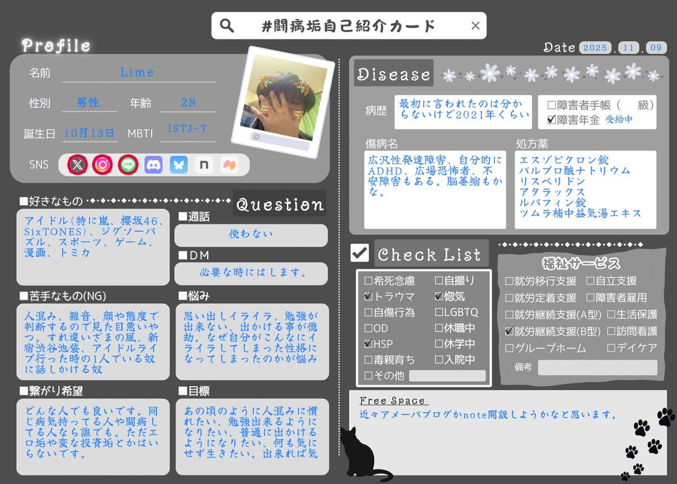Open the Instagram SNS icon
This screenshot has width=677, height=484.
point(103,165)
